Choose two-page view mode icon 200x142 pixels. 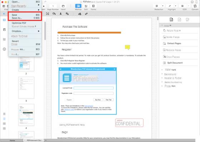[4, 124]
